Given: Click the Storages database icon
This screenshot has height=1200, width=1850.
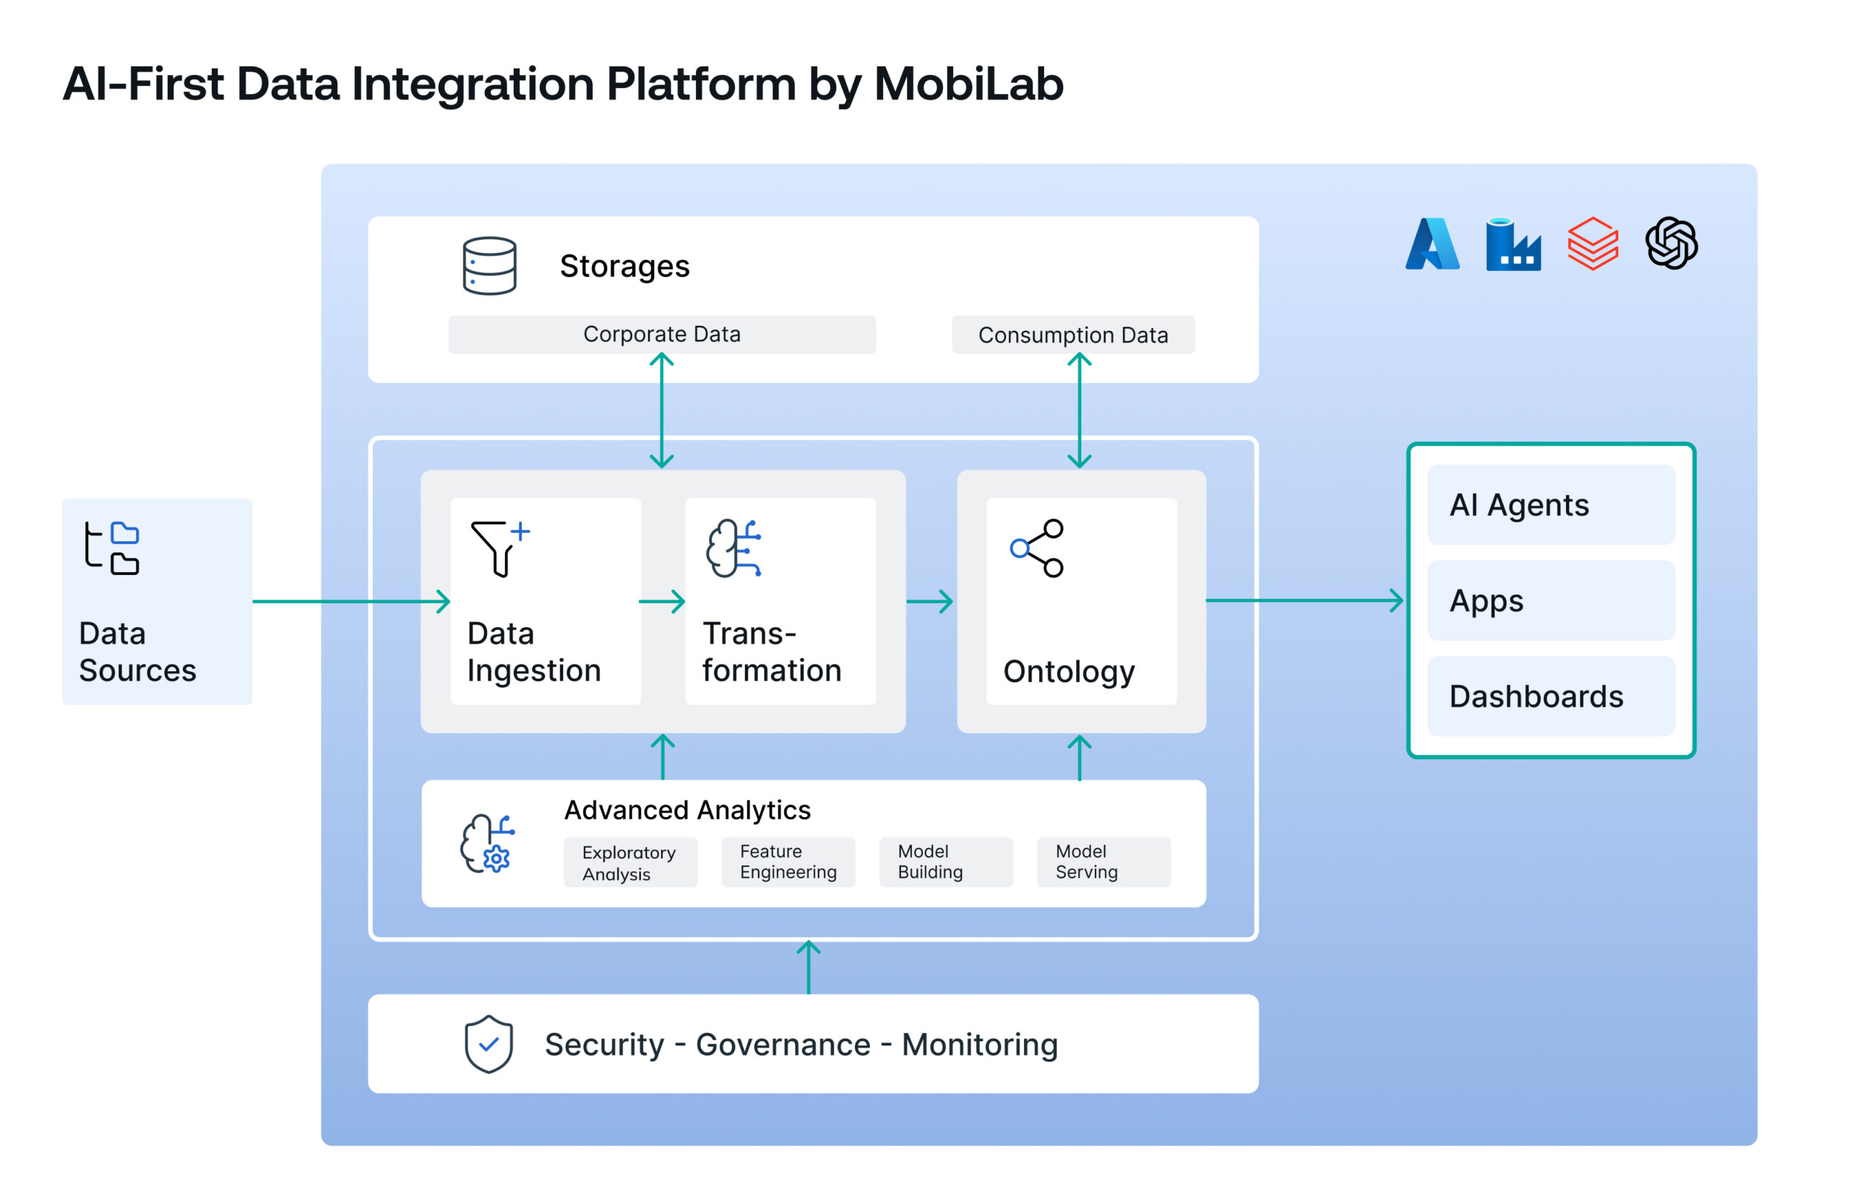Looking at the screenshot, I should pyautogui.click(x=489, y=265).
